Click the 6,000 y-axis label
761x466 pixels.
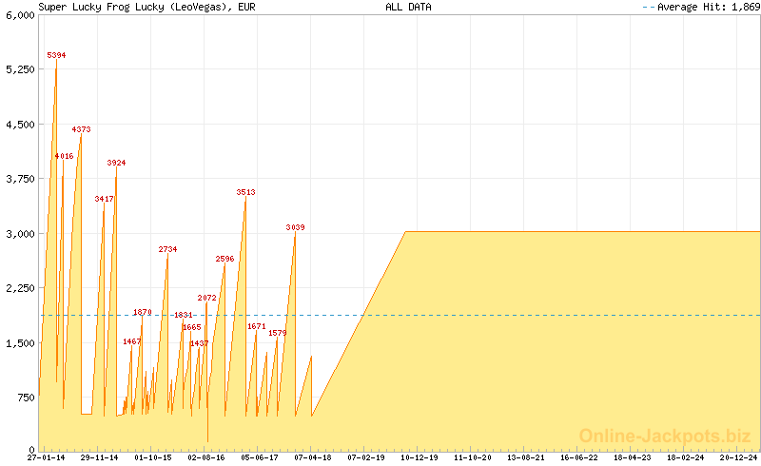click(20, 15)
